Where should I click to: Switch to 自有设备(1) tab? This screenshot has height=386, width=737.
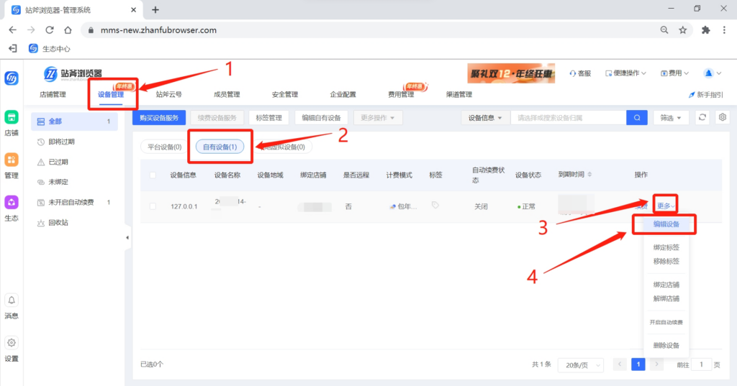pos(220,147)
